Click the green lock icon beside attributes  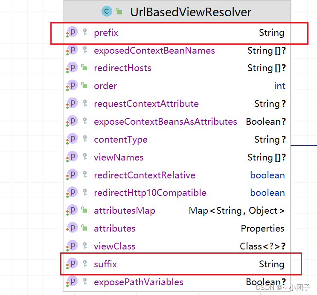click(85, 229)
